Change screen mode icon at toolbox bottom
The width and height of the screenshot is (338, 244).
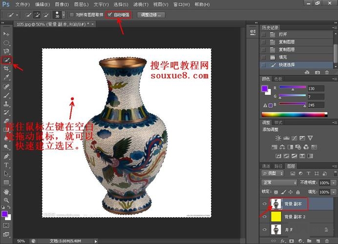pyautogui.click(x=6, y=234)
